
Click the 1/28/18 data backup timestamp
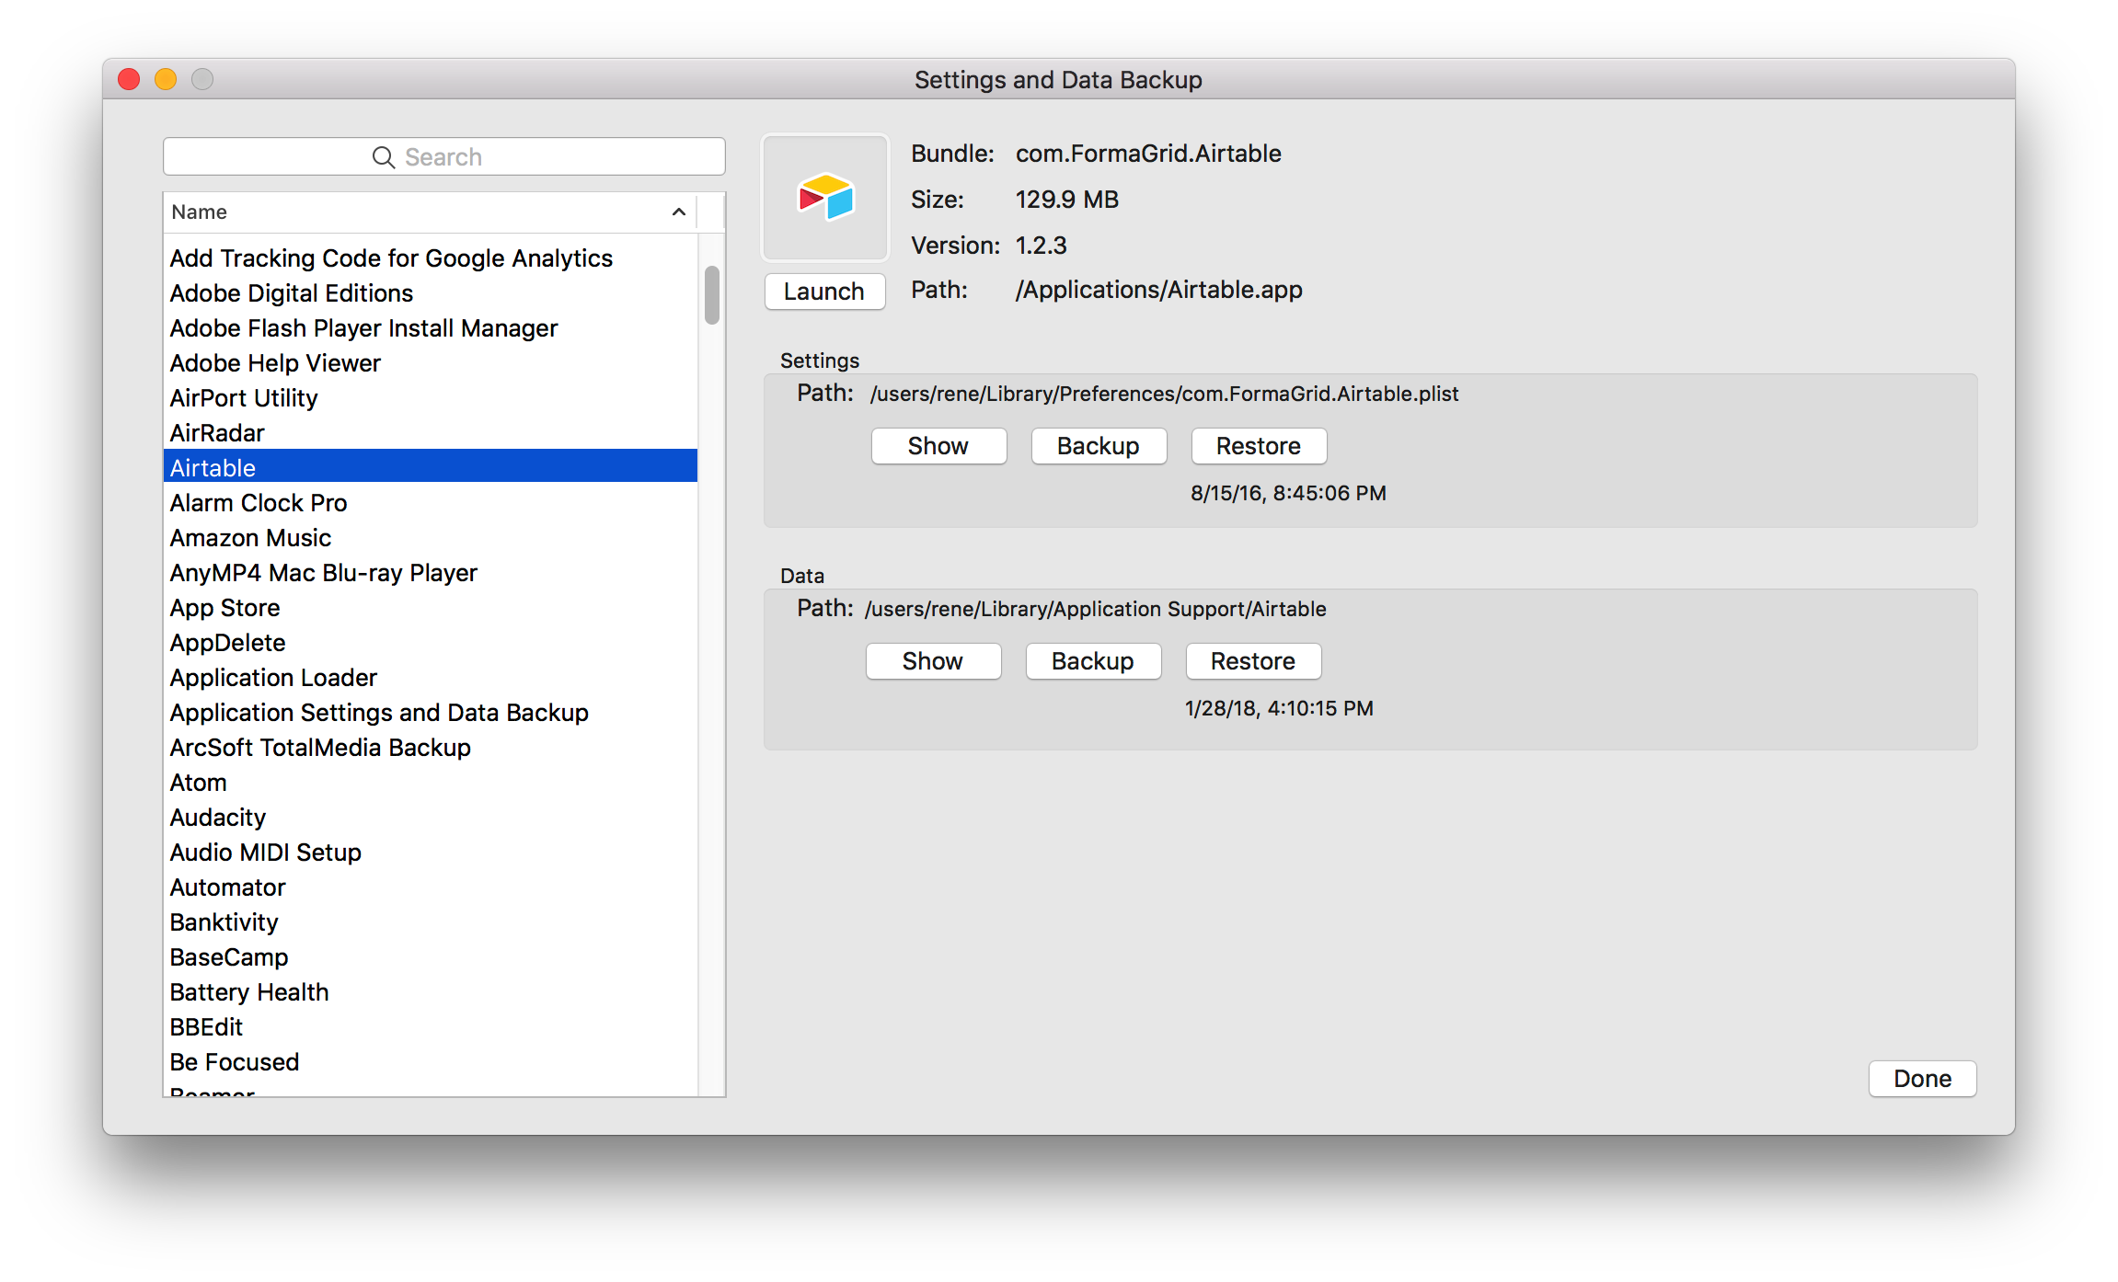pos(1279,708)
